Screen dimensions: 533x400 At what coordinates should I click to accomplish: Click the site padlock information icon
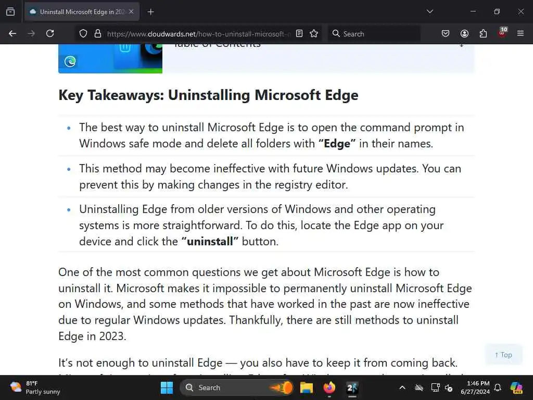(x=98, y=33)
